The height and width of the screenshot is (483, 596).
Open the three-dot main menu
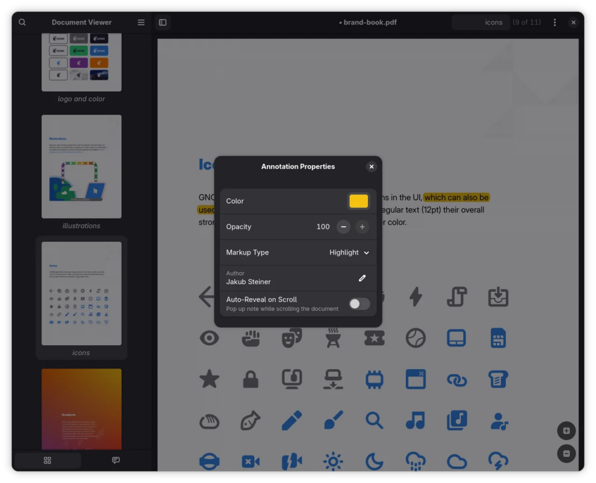pos(555,22)
